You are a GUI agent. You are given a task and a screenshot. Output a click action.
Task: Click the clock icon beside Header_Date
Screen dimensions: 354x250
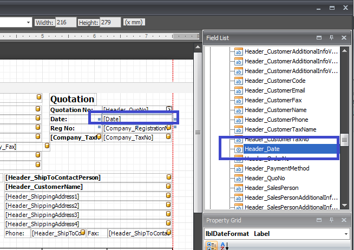238,149
